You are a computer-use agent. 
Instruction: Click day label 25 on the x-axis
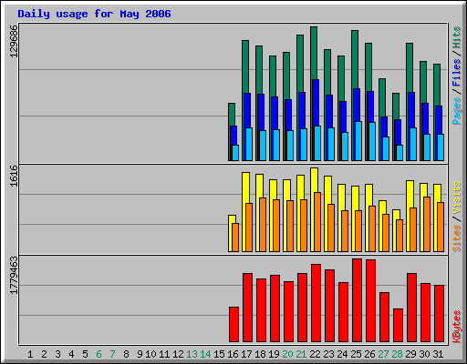[356, 354]
